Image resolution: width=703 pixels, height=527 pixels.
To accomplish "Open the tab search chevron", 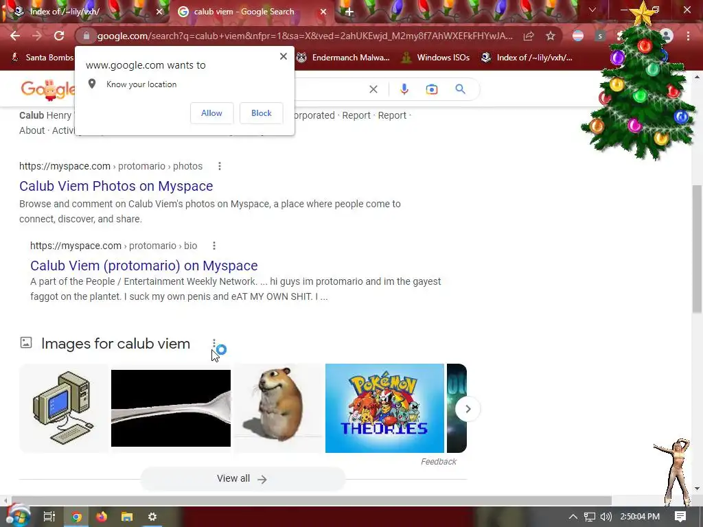I will 592,10.
